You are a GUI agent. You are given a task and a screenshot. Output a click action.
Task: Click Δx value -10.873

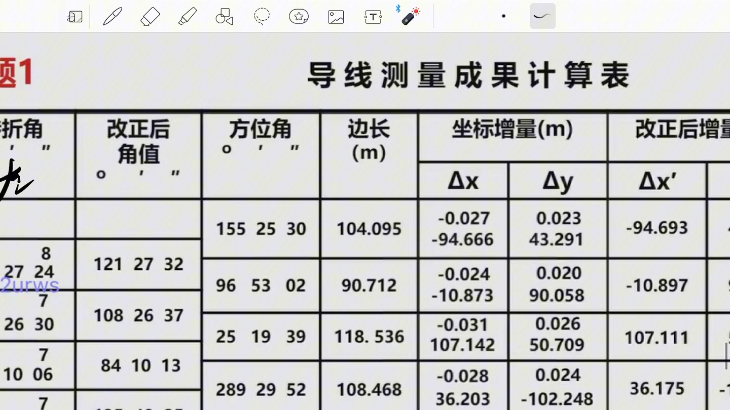tap(462, 295)
